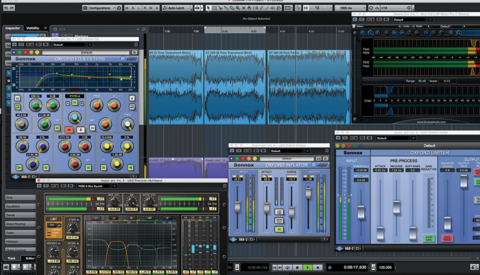The width and height of the screenshot is (480, 275).
Task: Toggle the MF band IN button in Oxford EQ
Action: tap(88, 168)
